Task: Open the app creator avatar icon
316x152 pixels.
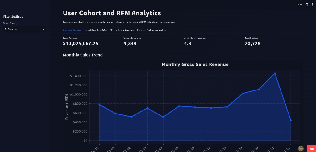Action: (301, 149)
